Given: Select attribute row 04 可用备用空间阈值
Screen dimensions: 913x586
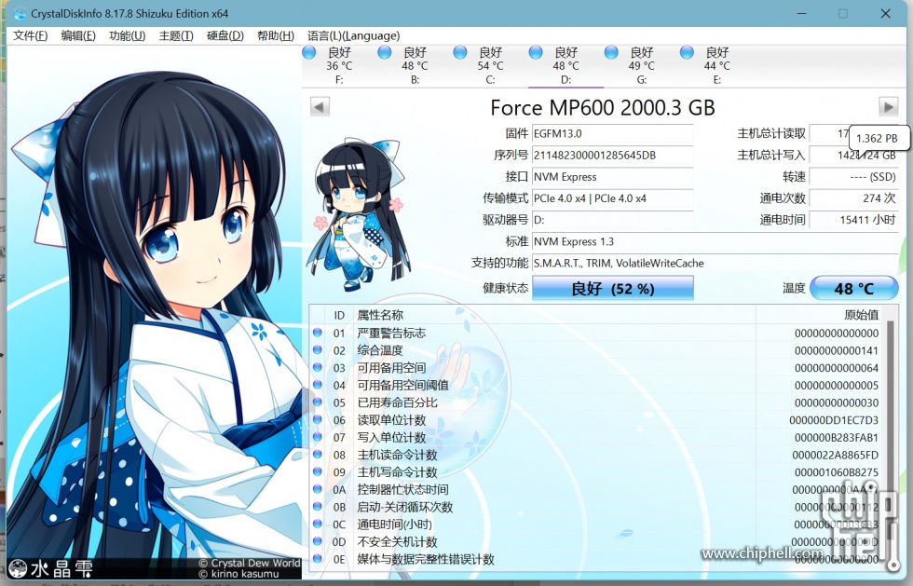Looking at the screenshot, I should point(597,386).
